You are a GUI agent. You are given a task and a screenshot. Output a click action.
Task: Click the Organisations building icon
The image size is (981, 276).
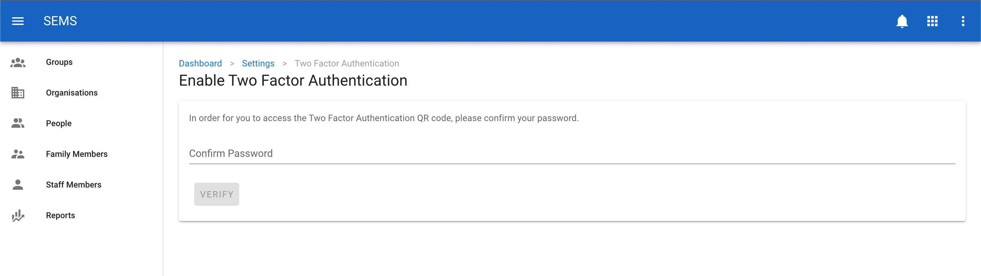[18, 93]
